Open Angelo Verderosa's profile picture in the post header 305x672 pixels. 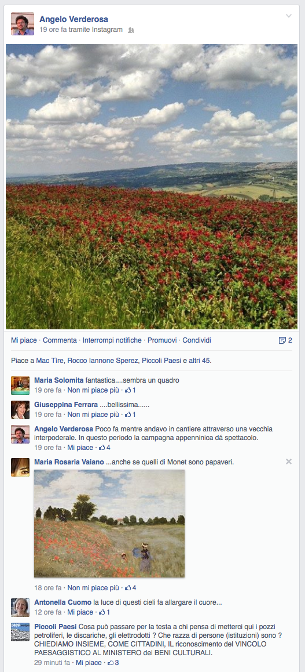click(22, 24)
